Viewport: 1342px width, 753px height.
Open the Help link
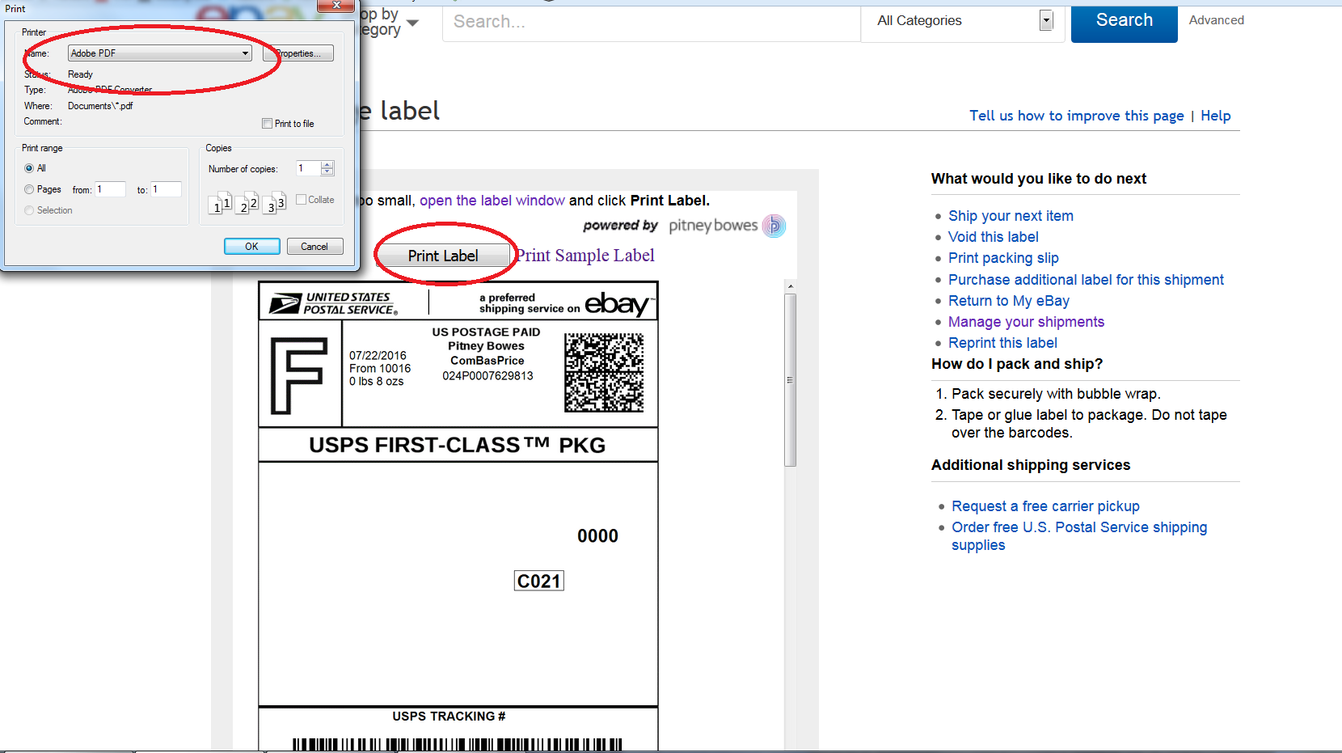[x=1215, y=116]
